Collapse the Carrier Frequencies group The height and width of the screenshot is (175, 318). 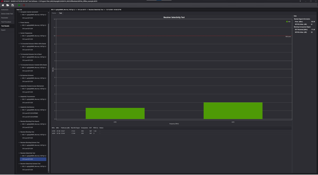(19, 33)
